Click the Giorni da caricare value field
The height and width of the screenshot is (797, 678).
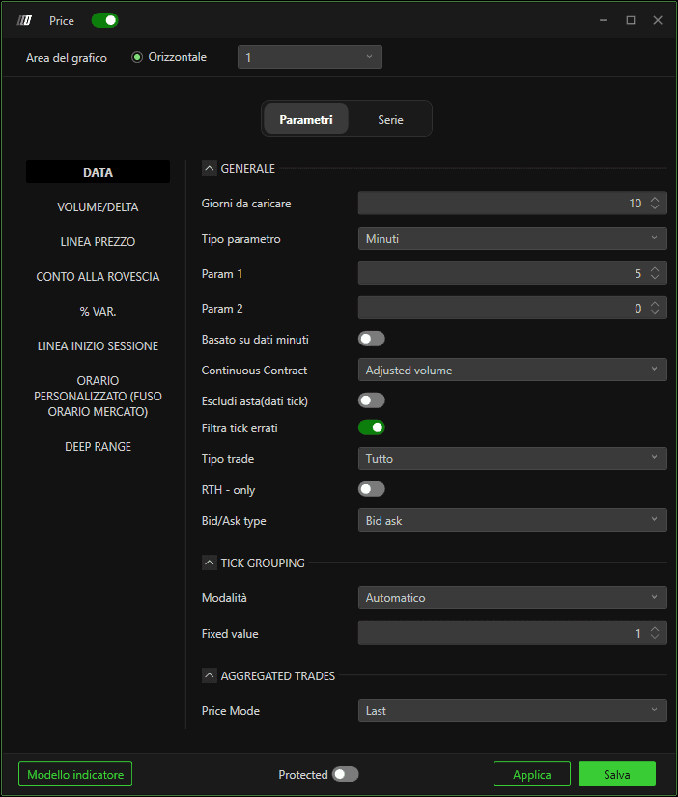pyautogui.click(x=512, y=204)
